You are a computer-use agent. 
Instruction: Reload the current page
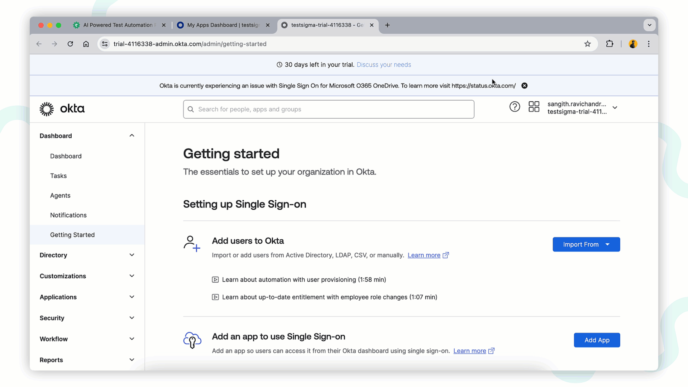(x=70, y=44)
